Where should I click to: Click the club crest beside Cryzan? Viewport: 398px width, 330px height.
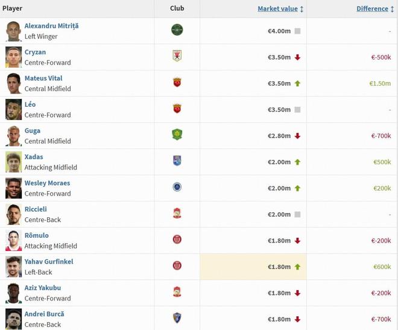click(x=177, y=56)
